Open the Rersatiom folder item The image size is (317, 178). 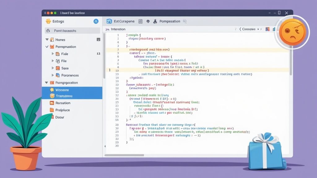pos(63,103)
